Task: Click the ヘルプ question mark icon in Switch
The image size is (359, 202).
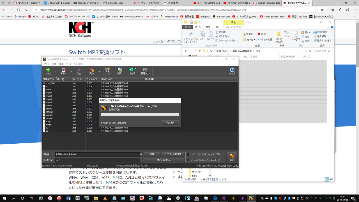Action: click(x=232, y=71)
